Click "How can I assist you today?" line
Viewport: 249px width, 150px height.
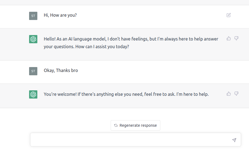102,47
